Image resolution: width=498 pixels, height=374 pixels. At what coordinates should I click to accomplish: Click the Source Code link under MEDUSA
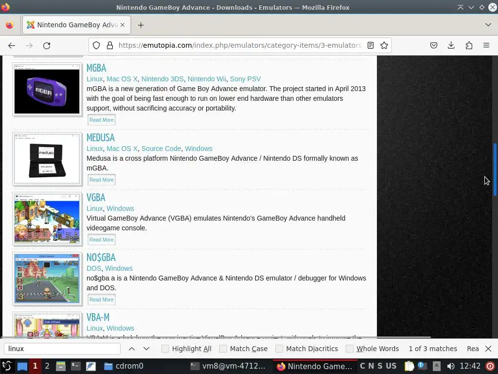tap(161, 149)
